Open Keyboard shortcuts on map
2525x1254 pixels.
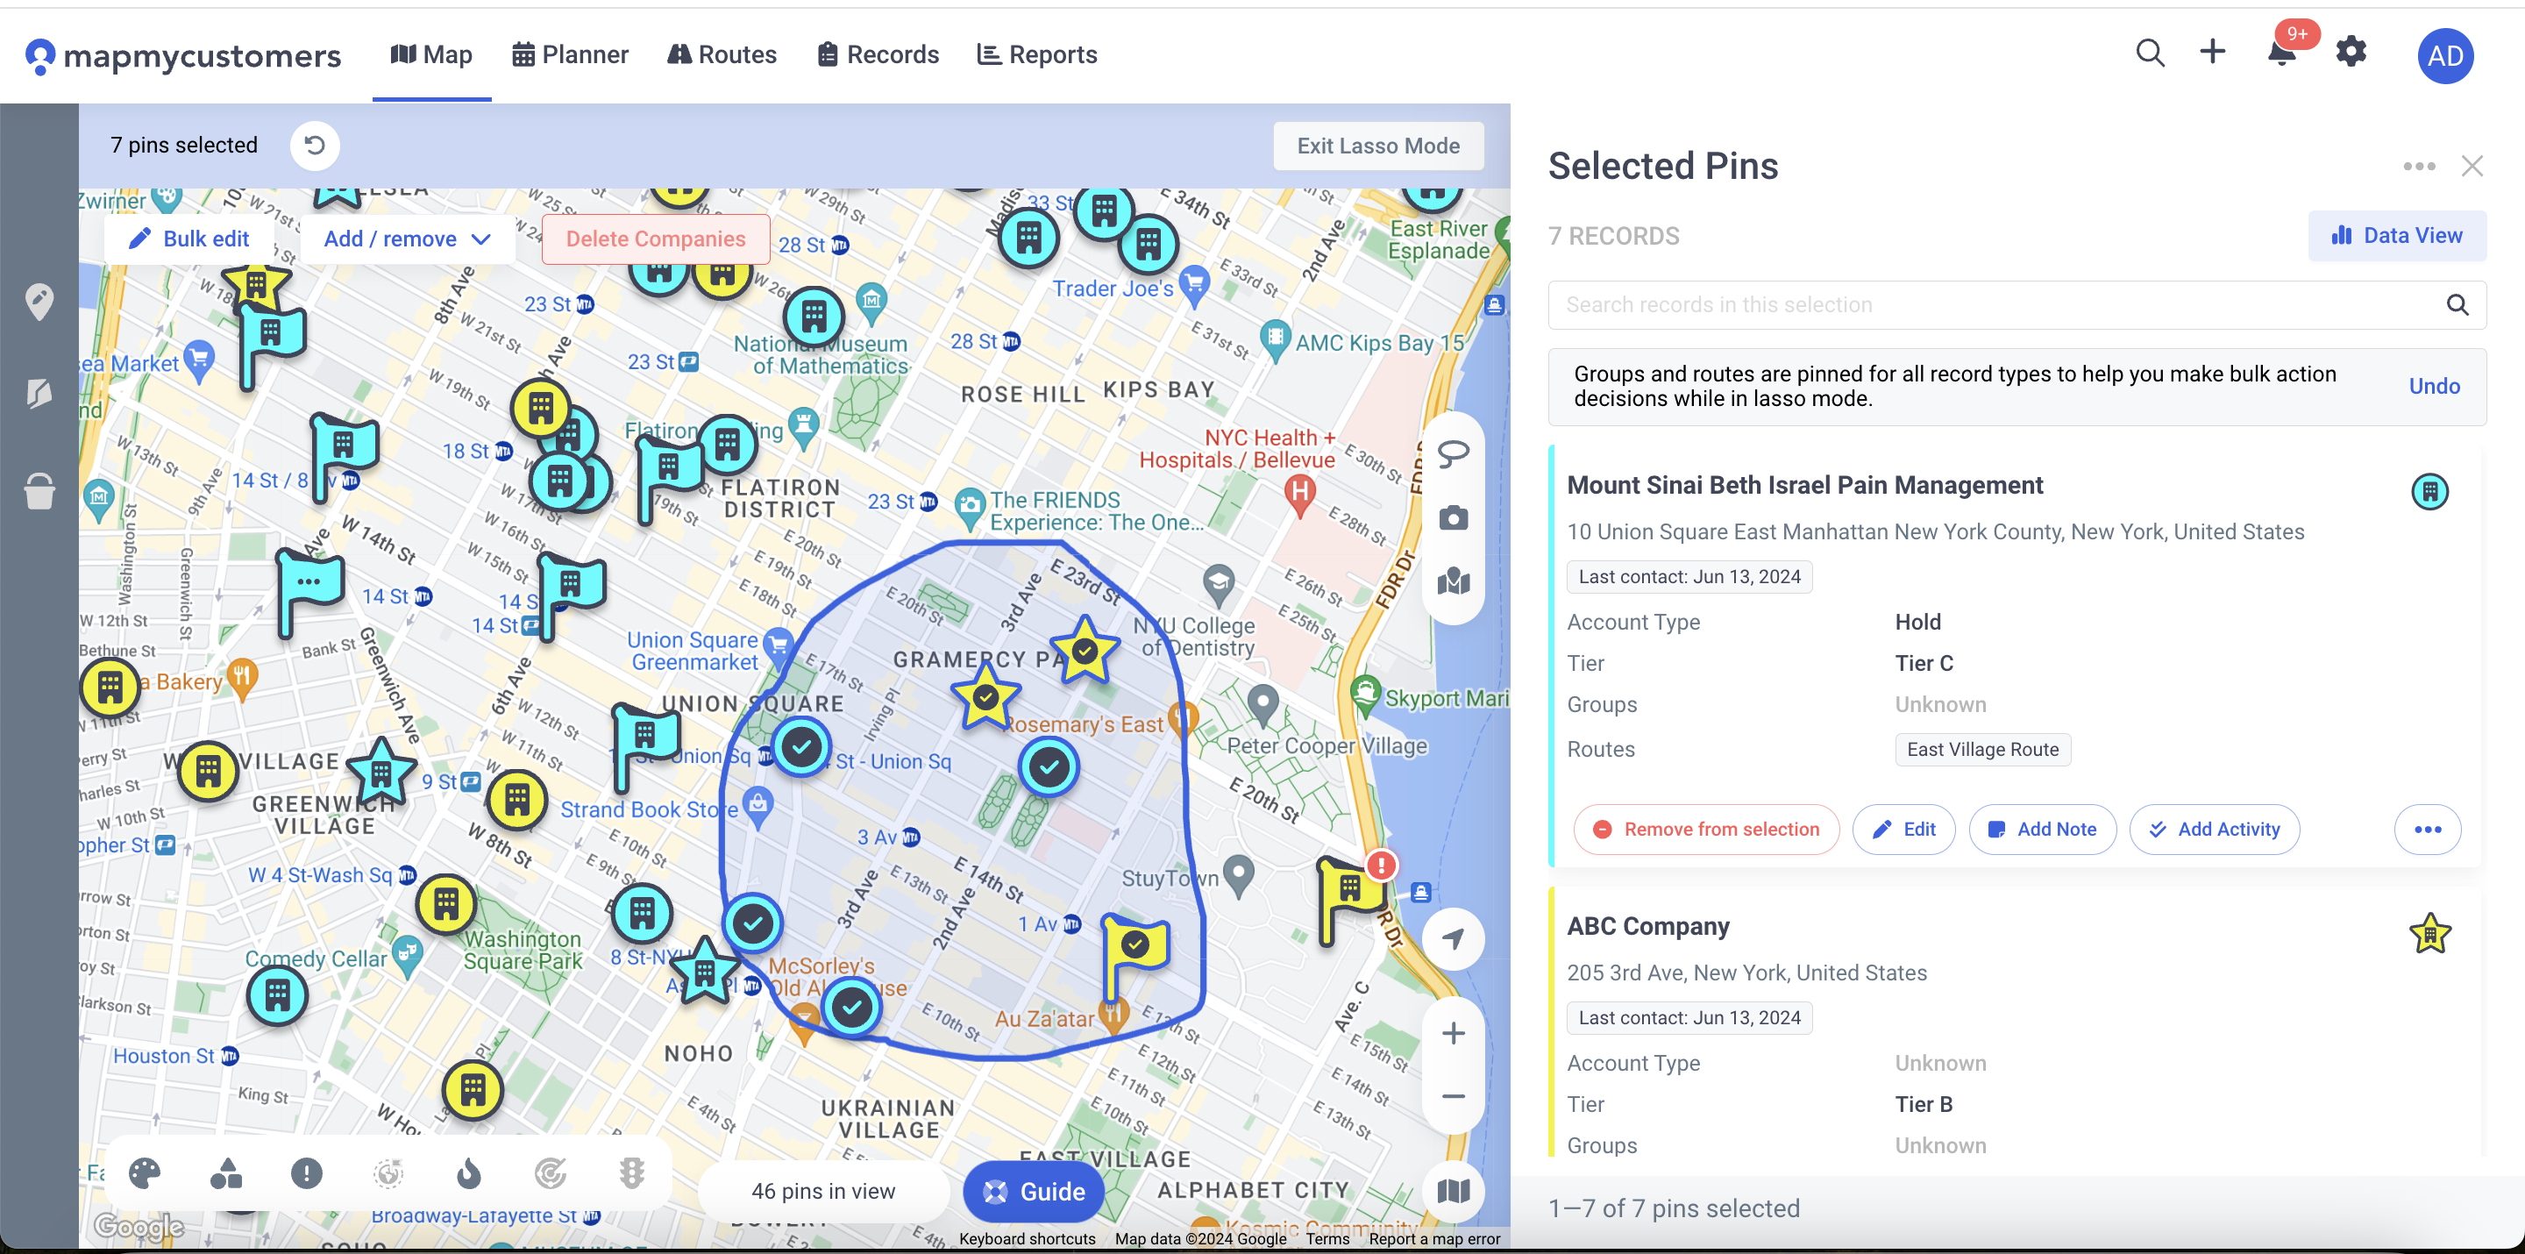click(1027, 1238)
